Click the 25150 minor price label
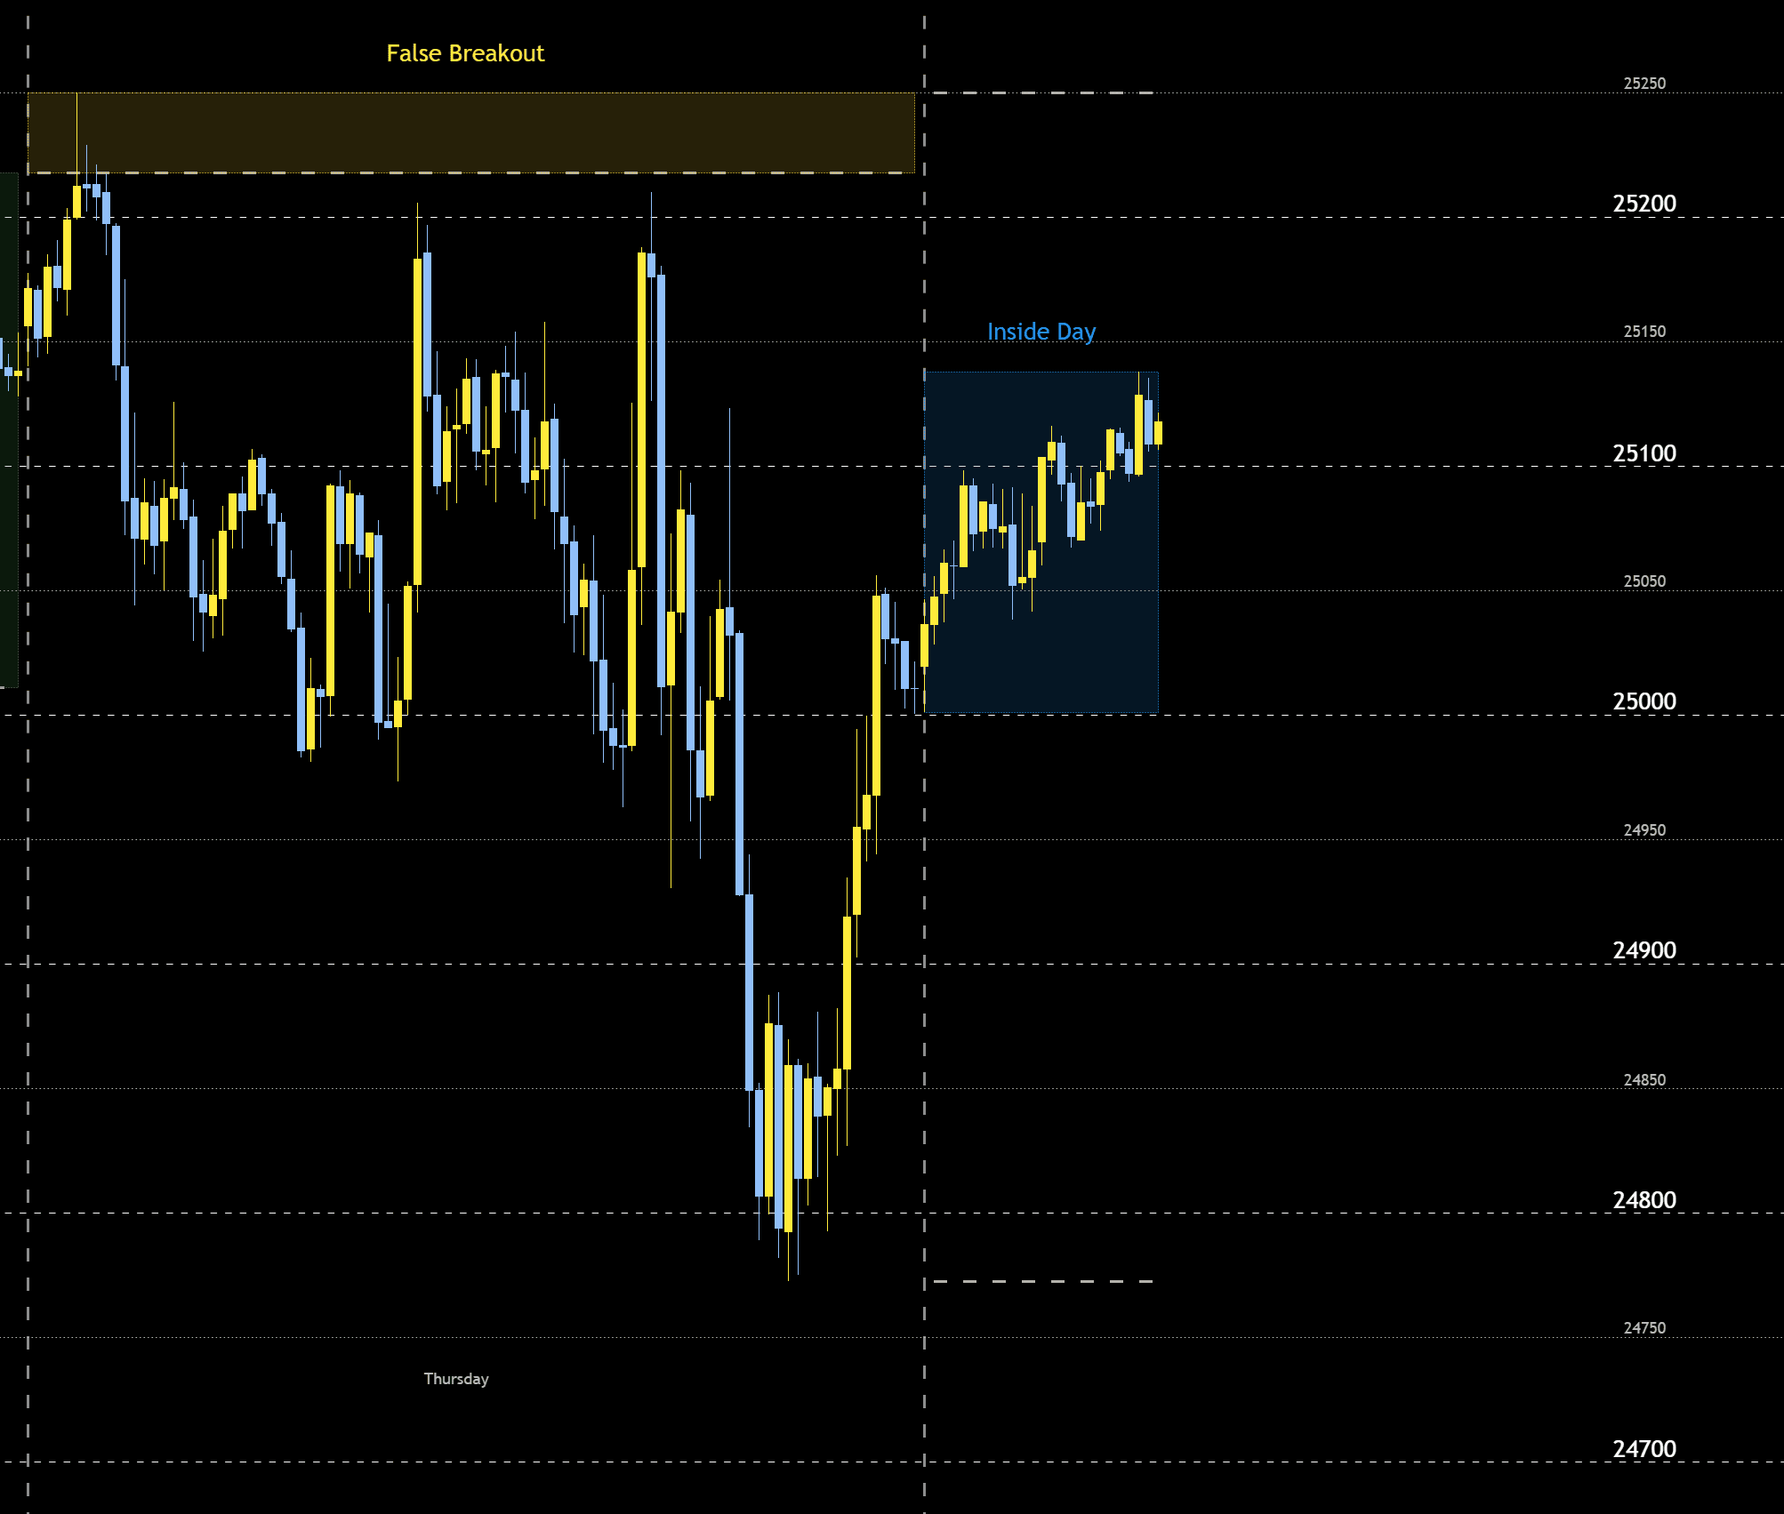Screen dimensions: 1784x1514 1643,332
